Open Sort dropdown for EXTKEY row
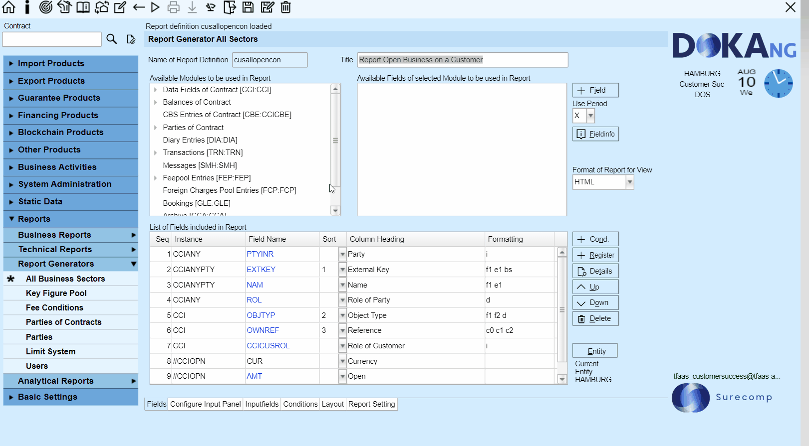The width and height of the screenshot is (809, 446). [342, 270]
